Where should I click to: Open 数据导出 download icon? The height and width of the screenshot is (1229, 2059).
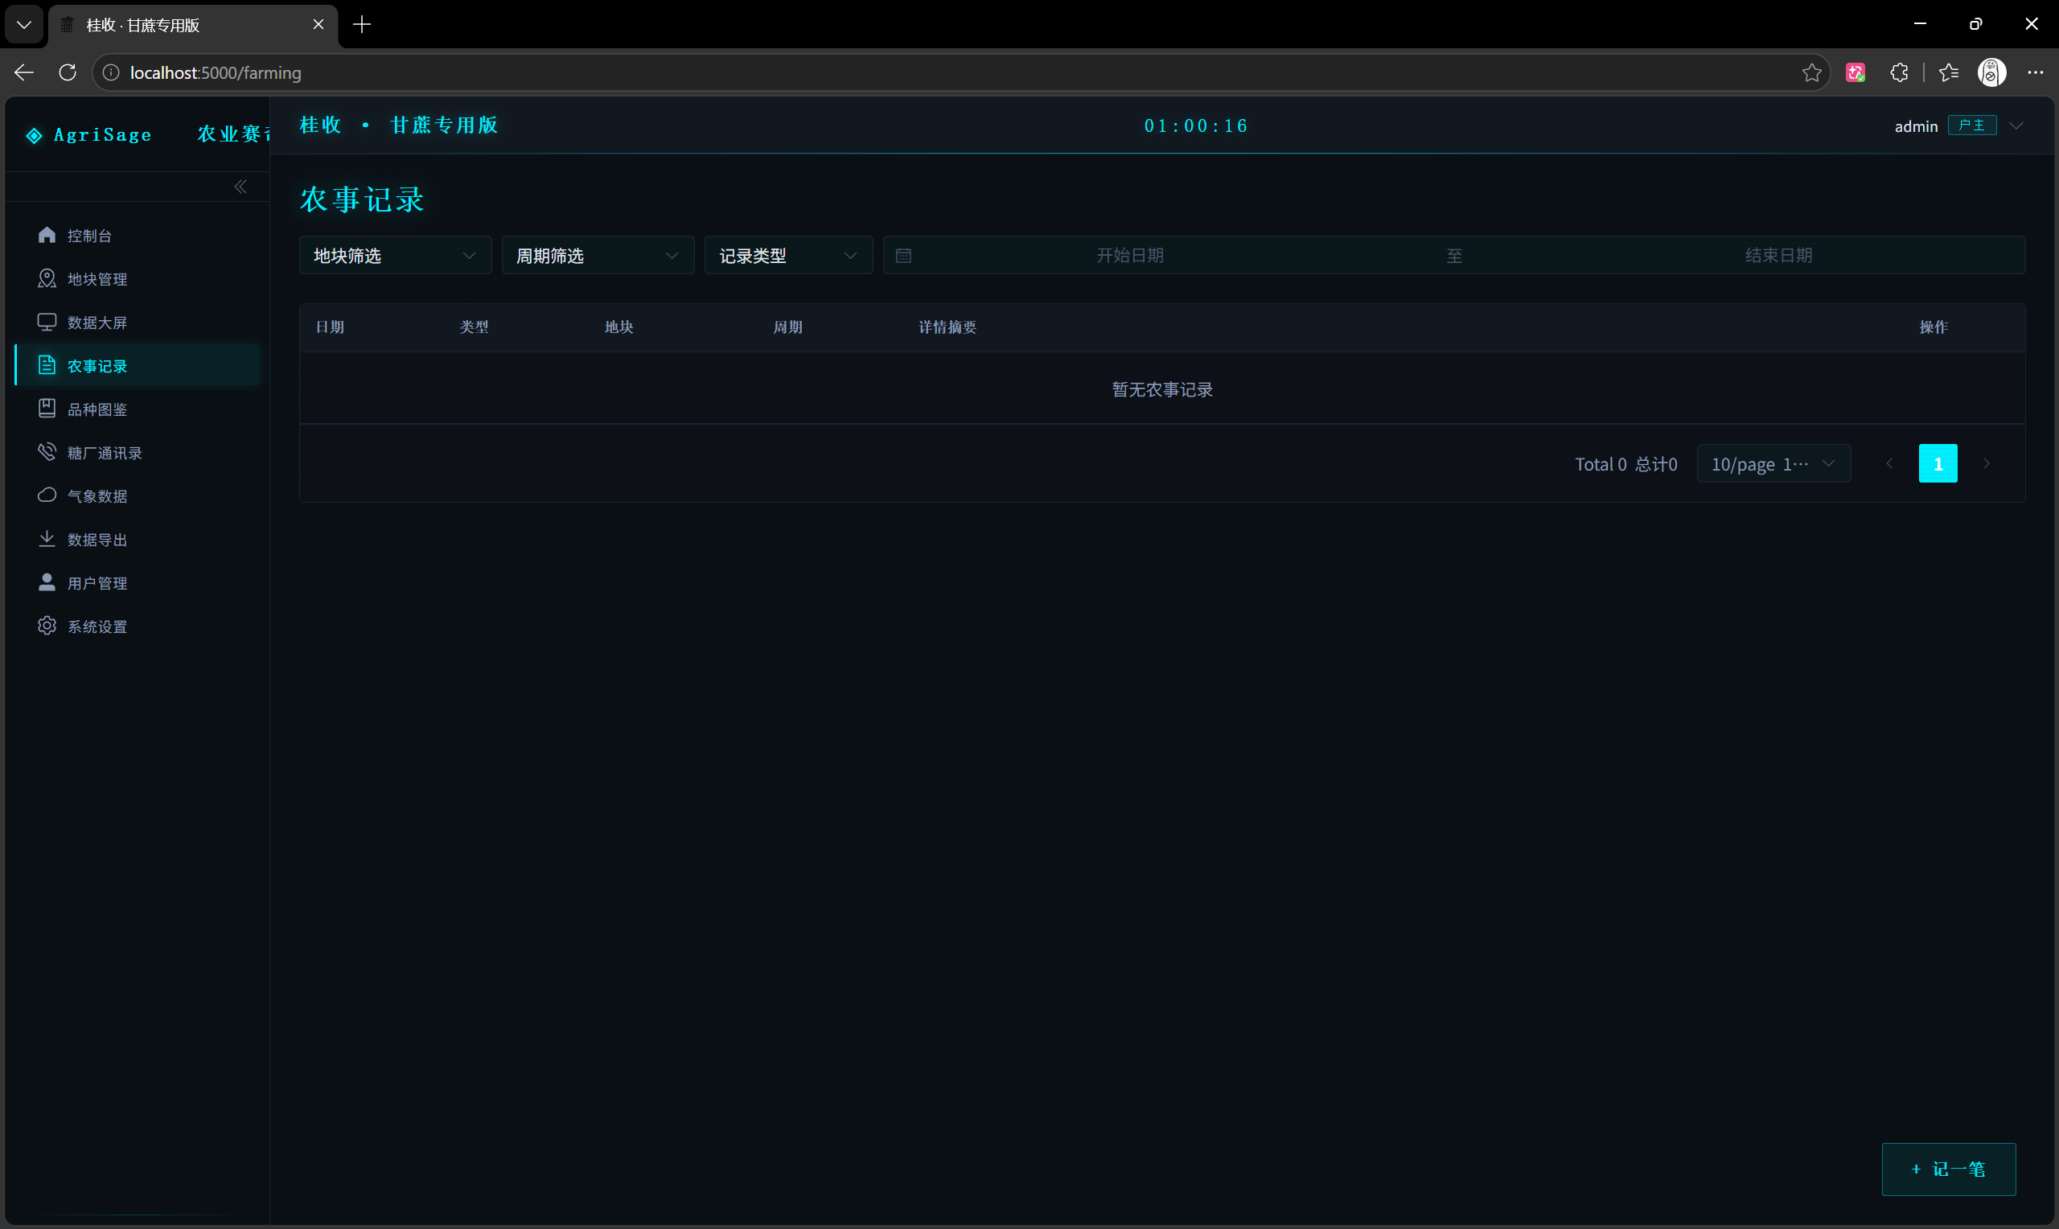tap(47, 539)
